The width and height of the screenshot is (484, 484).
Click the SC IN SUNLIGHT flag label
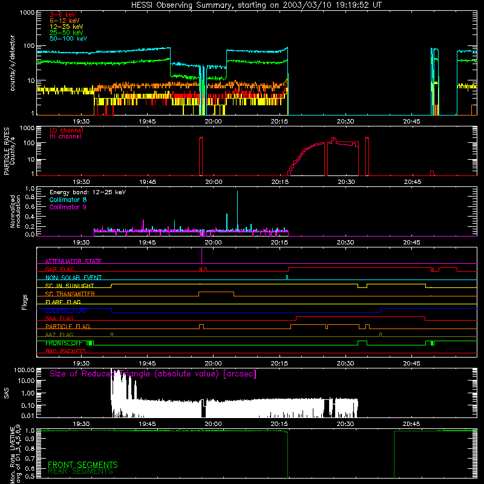point(70,286)
